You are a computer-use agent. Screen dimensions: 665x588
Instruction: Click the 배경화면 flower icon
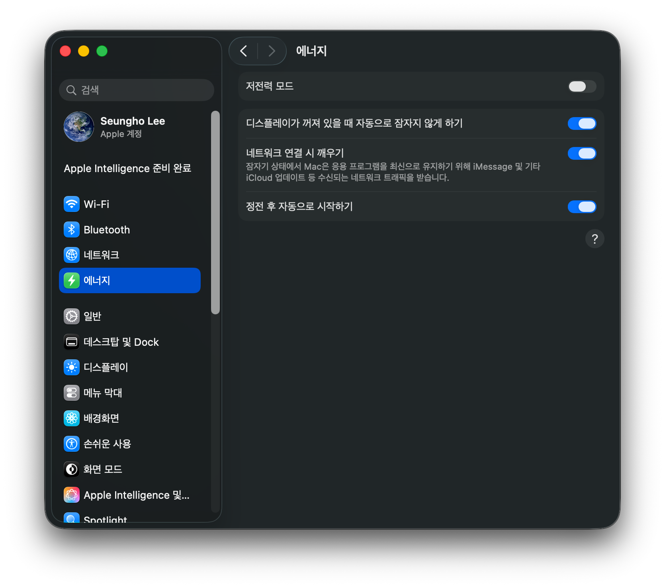(x=72, y=418)
